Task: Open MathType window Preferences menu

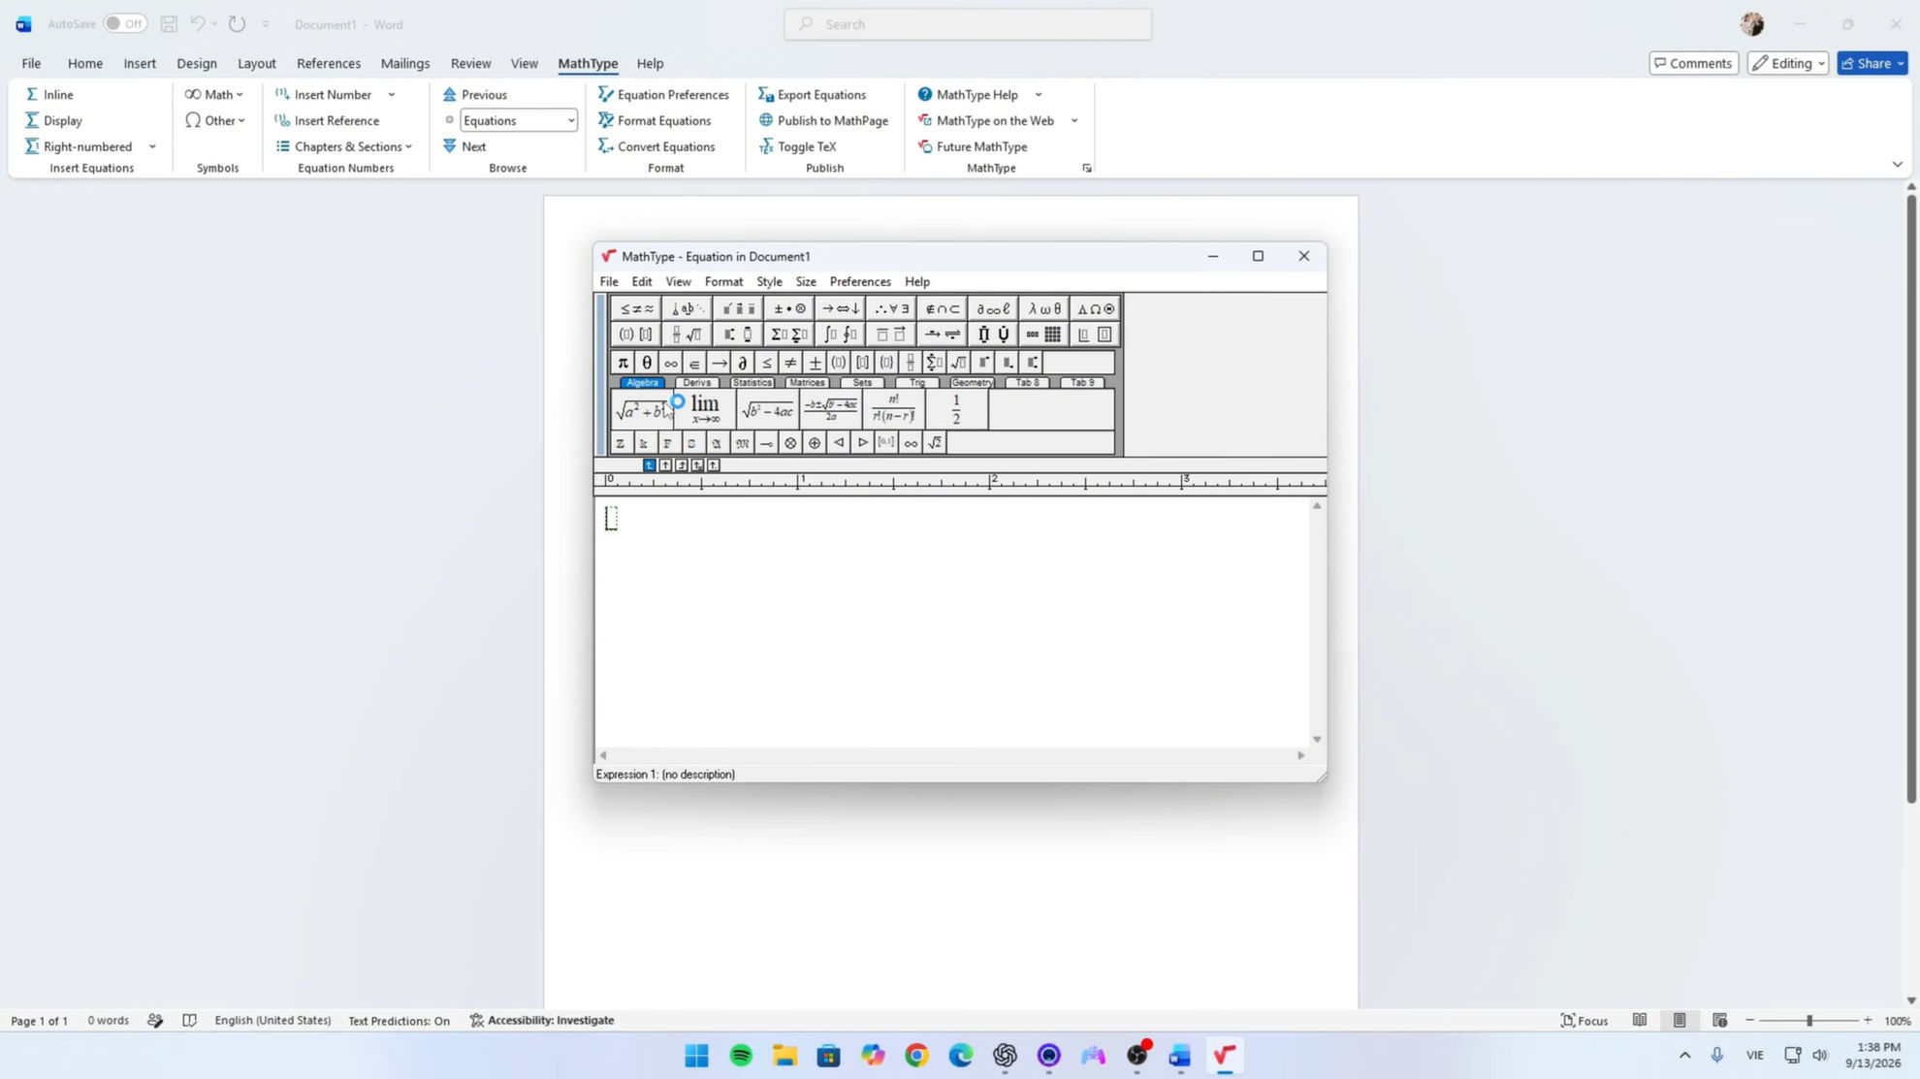Action: click(860, 281)
